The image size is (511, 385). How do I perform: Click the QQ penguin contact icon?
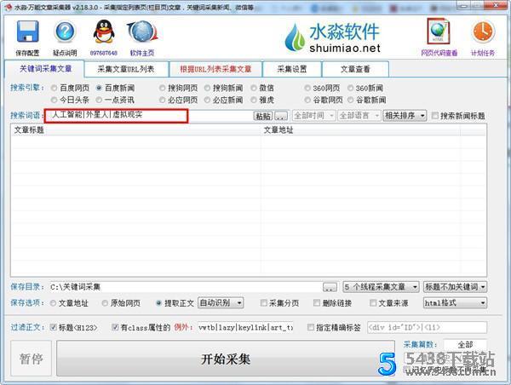point(104,32)
